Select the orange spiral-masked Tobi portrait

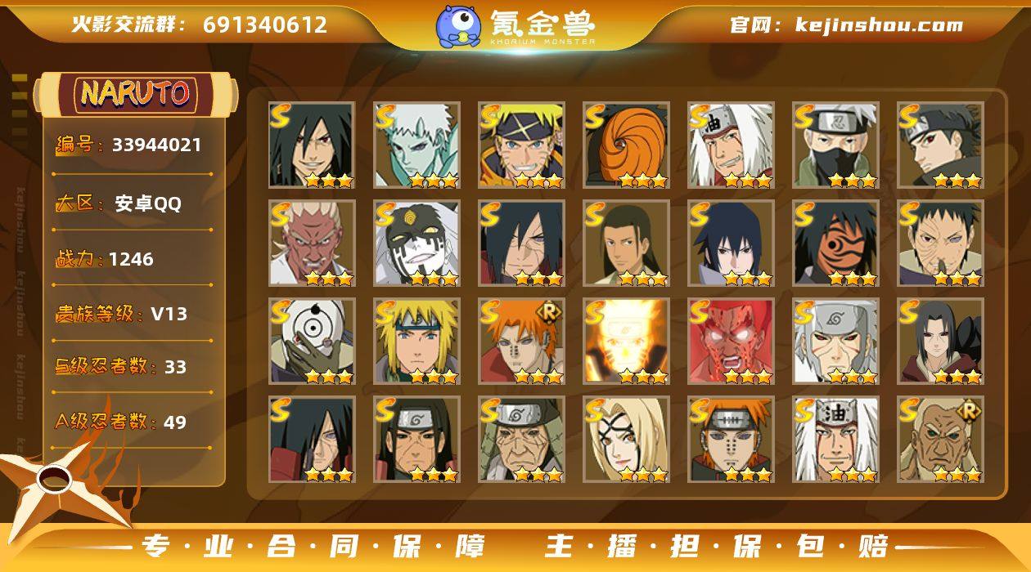(626, 145)
